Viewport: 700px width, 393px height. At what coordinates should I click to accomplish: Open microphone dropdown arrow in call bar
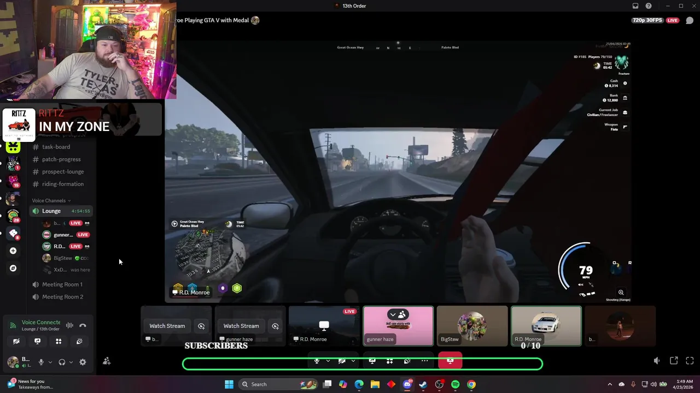coord(328,361)
